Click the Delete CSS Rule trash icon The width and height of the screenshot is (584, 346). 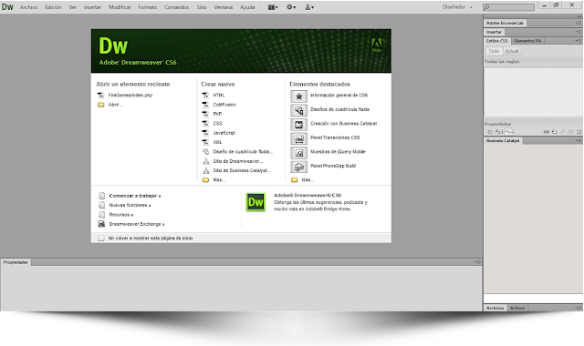(x=579, y=132)
